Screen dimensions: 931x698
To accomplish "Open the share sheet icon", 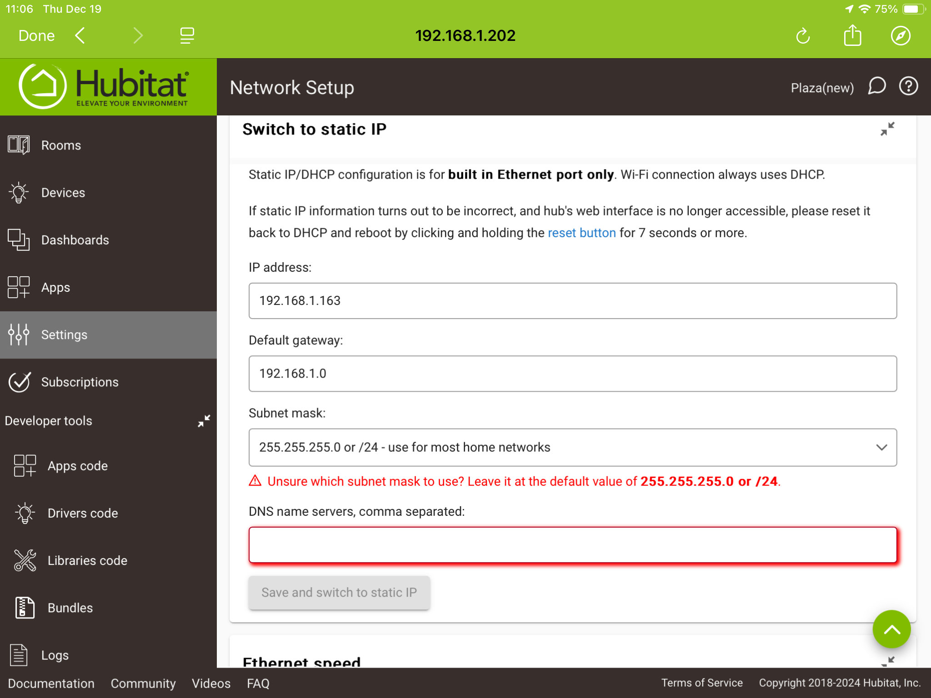I will click(852, 35).
